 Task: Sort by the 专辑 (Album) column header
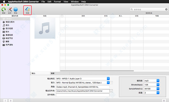[x=157, y=16]
